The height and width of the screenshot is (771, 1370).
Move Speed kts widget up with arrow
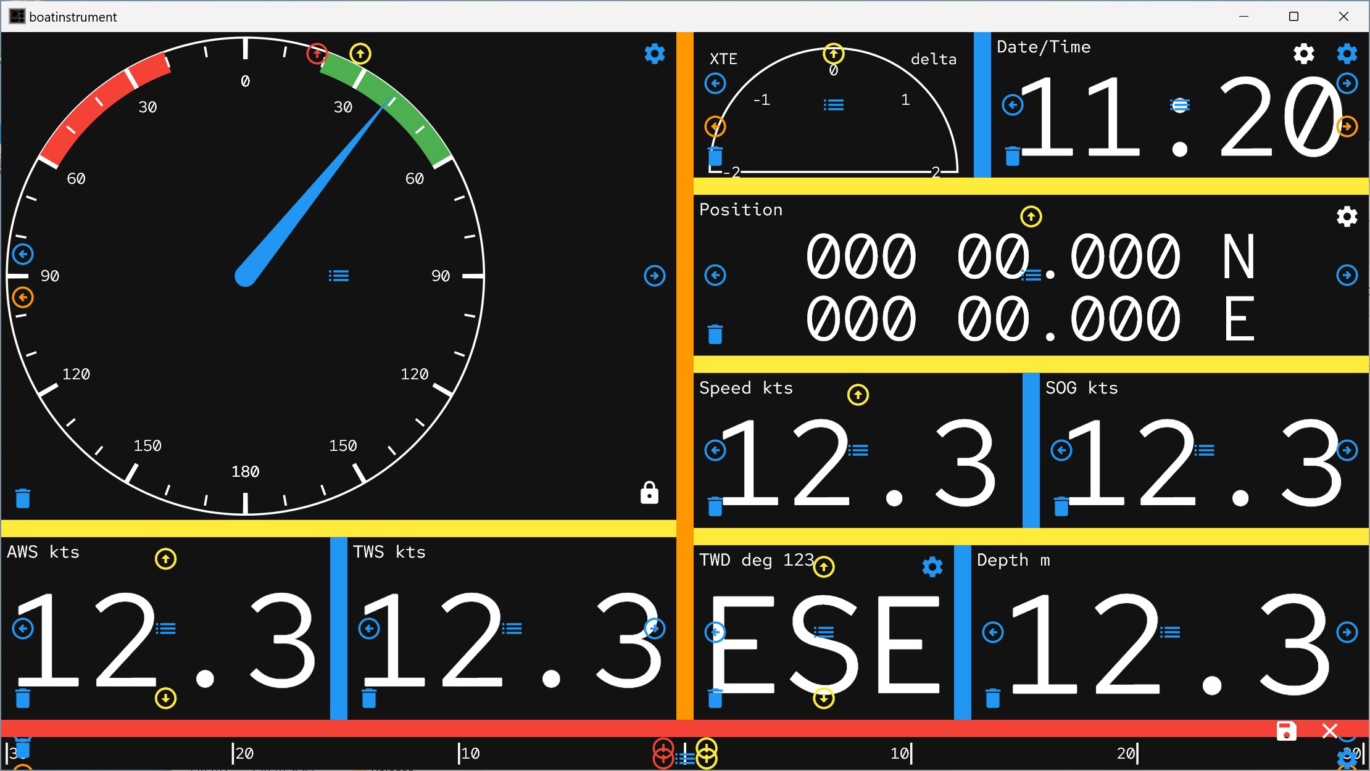(858, 395)
